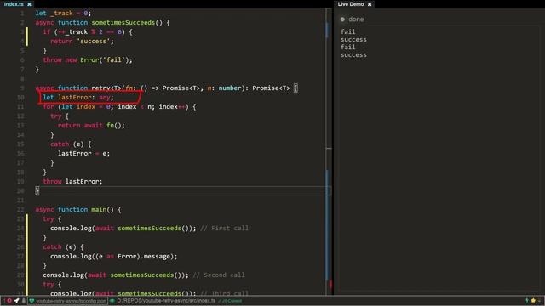Click the '// Second call' comment
This screenshot has height=306, width=545.
coord(219,275)
